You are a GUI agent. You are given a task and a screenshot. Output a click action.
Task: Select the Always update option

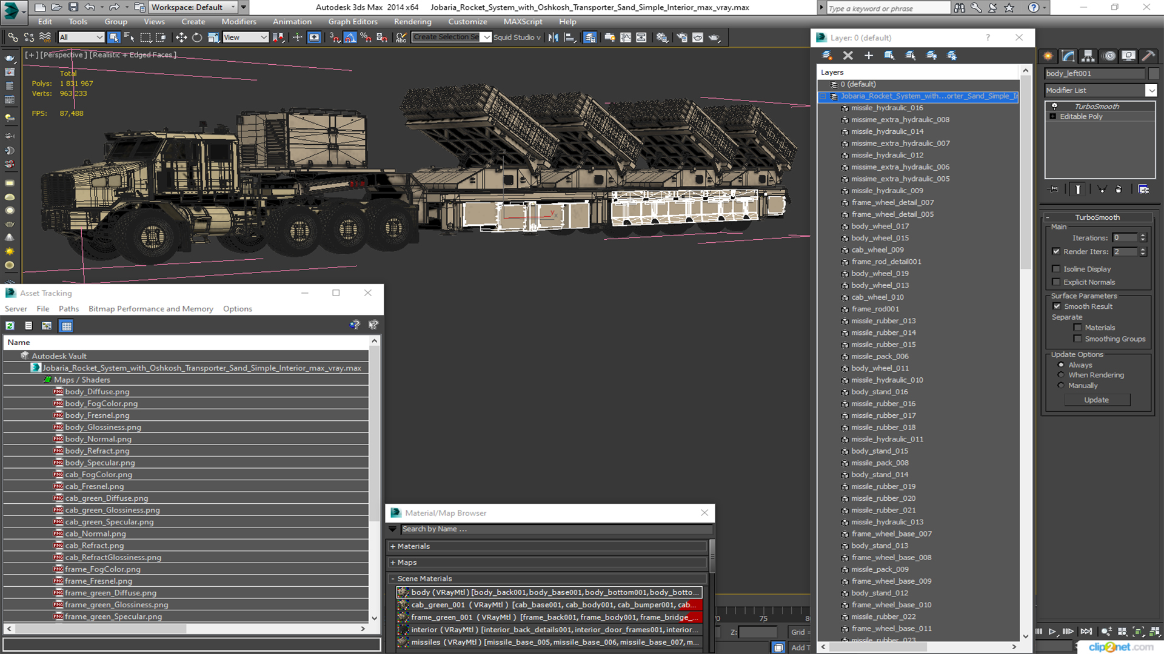pos(1061,365)
